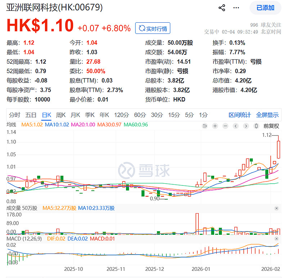Image resolution: width=288 pixels, height=278 pixels.
Task: Click the 2026-01 date axis label
Action: click(201, 269)
